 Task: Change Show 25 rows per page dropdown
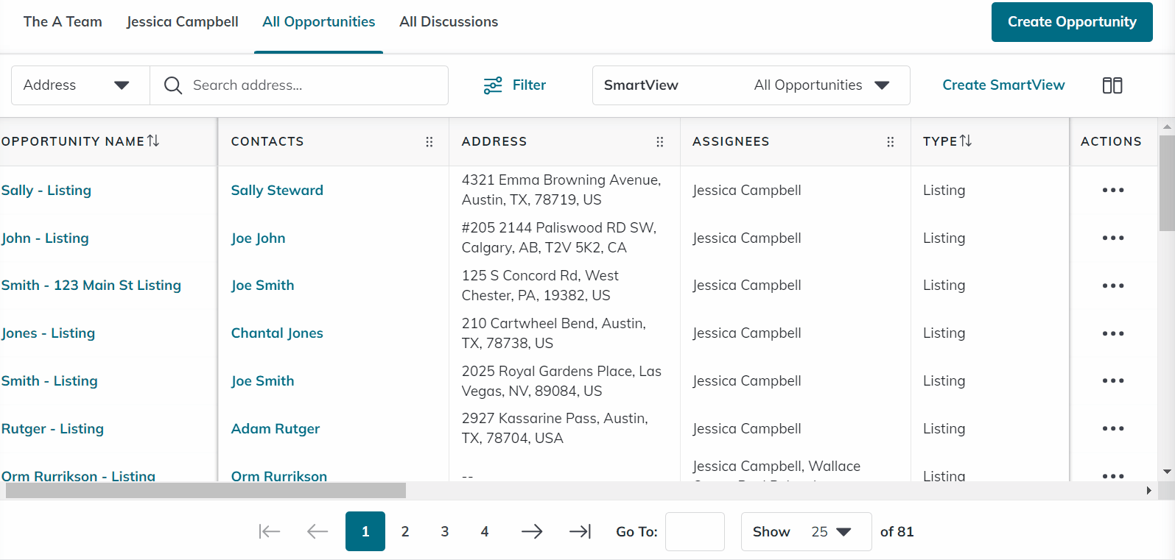click(807, 531)
